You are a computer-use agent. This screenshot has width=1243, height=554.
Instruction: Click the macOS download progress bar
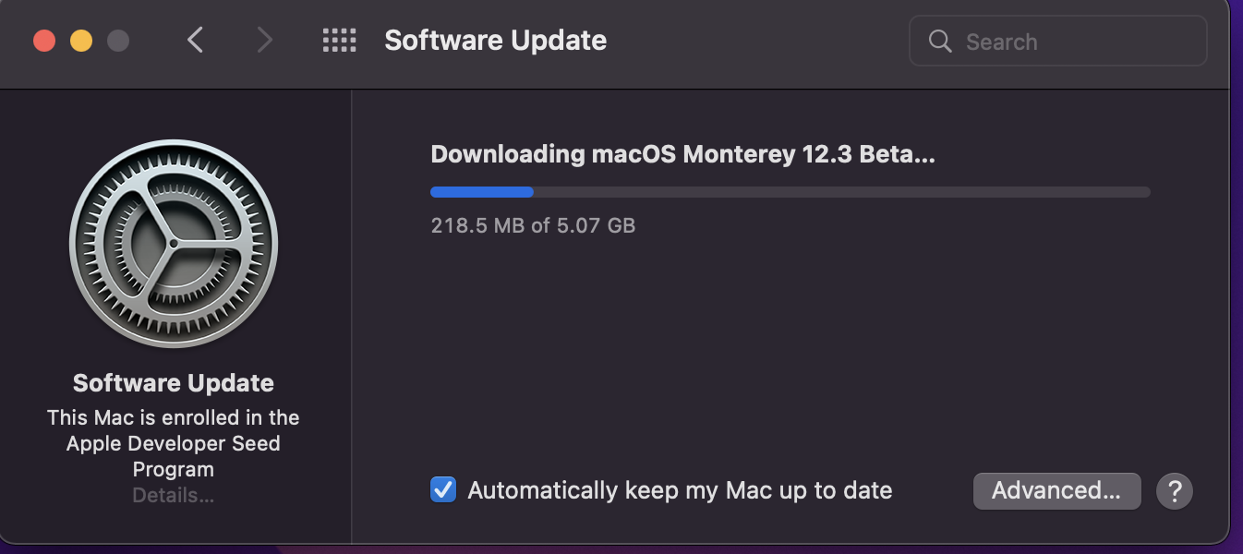click(790, 192)
